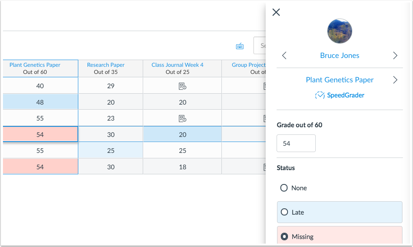The width and height of the screenshot is (413, 247).
Task: Navigate to the previous student with left arrow
Action: click(284, 55)
